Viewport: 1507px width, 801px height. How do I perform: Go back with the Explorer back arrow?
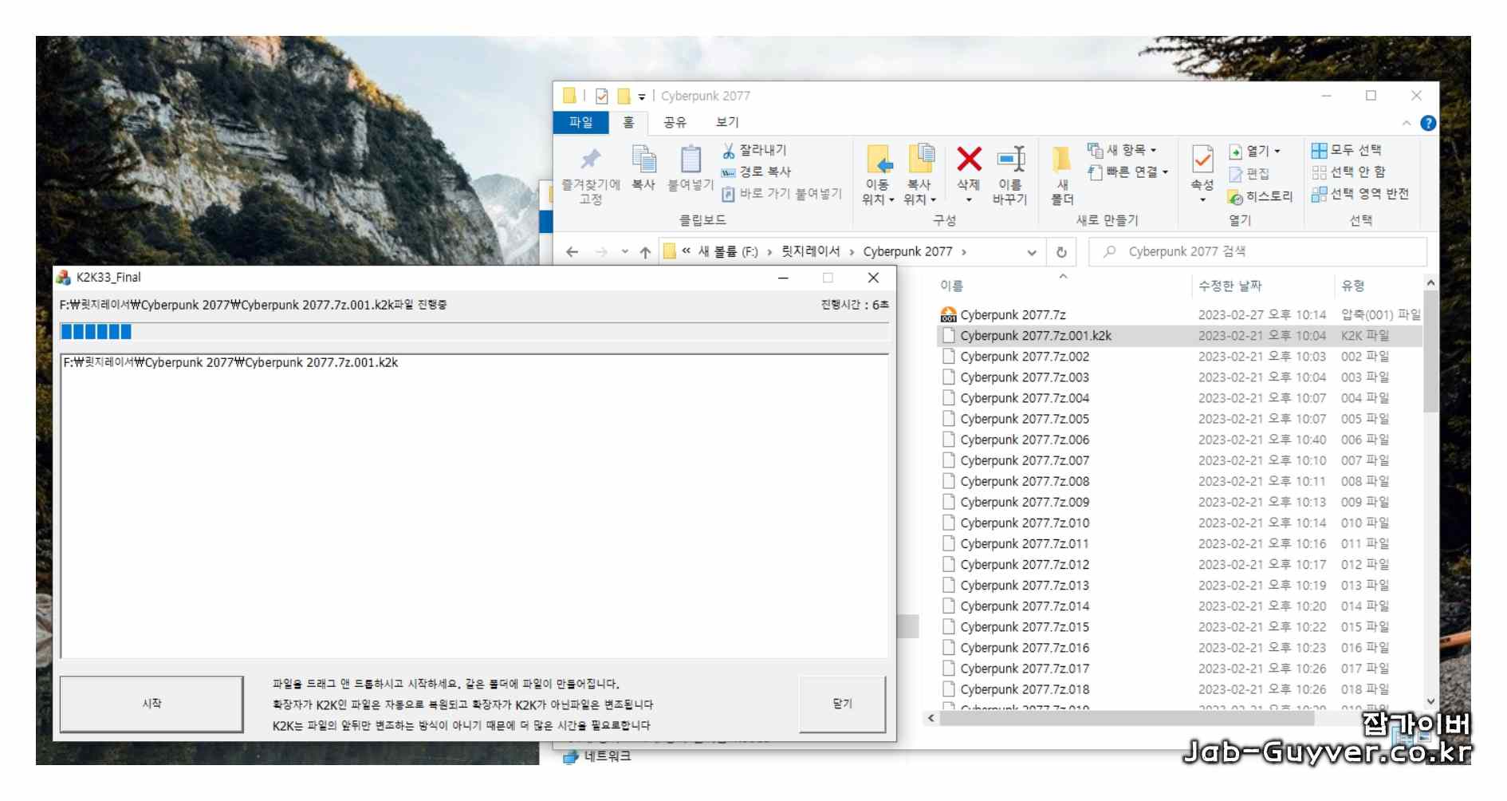tap(572, 252)
